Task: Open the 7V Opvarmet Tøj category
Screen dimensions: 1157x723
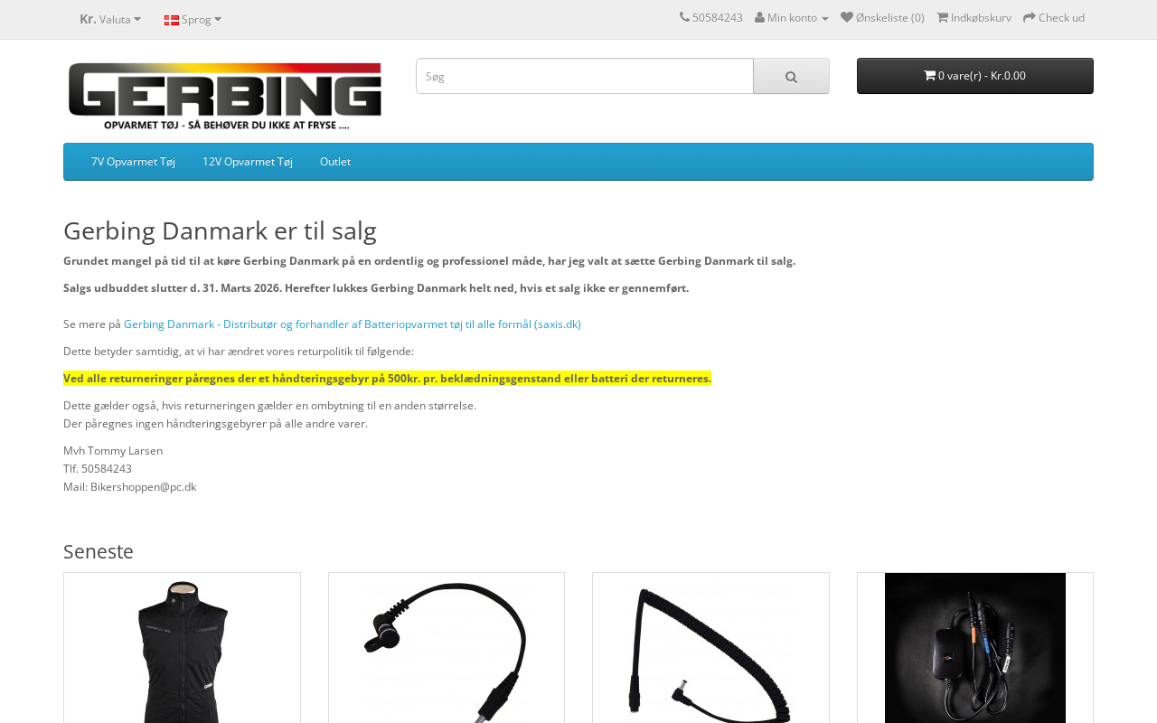Action: [133, 162]
